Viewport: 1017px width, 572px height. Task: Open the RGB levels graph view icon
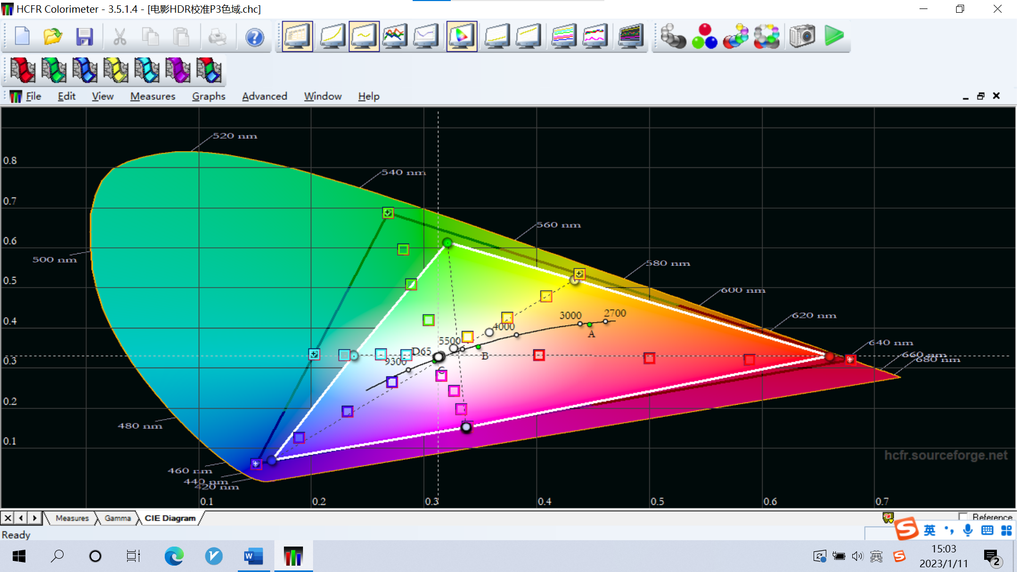[395, 37]
